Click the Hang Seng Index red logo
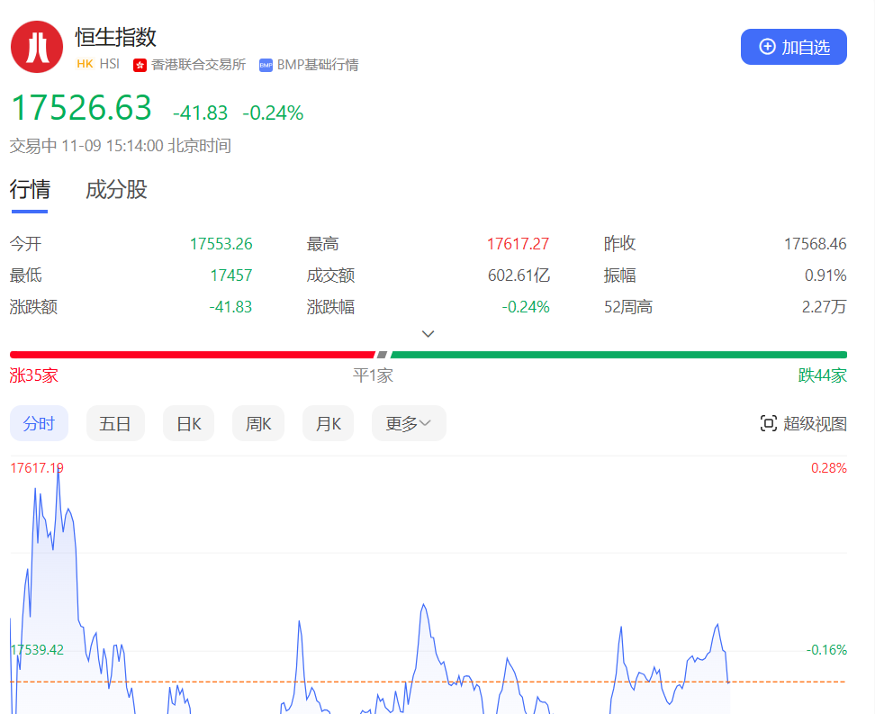This screenshot has width=875, height=714. click(x=37, y=47)
